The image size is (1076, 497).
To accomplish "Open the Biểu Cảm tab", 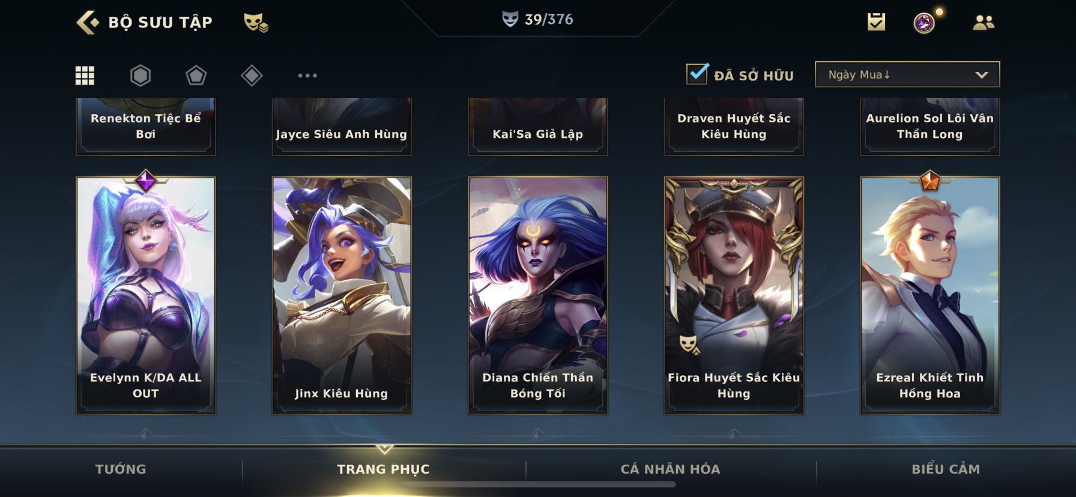I will (946, 469).
